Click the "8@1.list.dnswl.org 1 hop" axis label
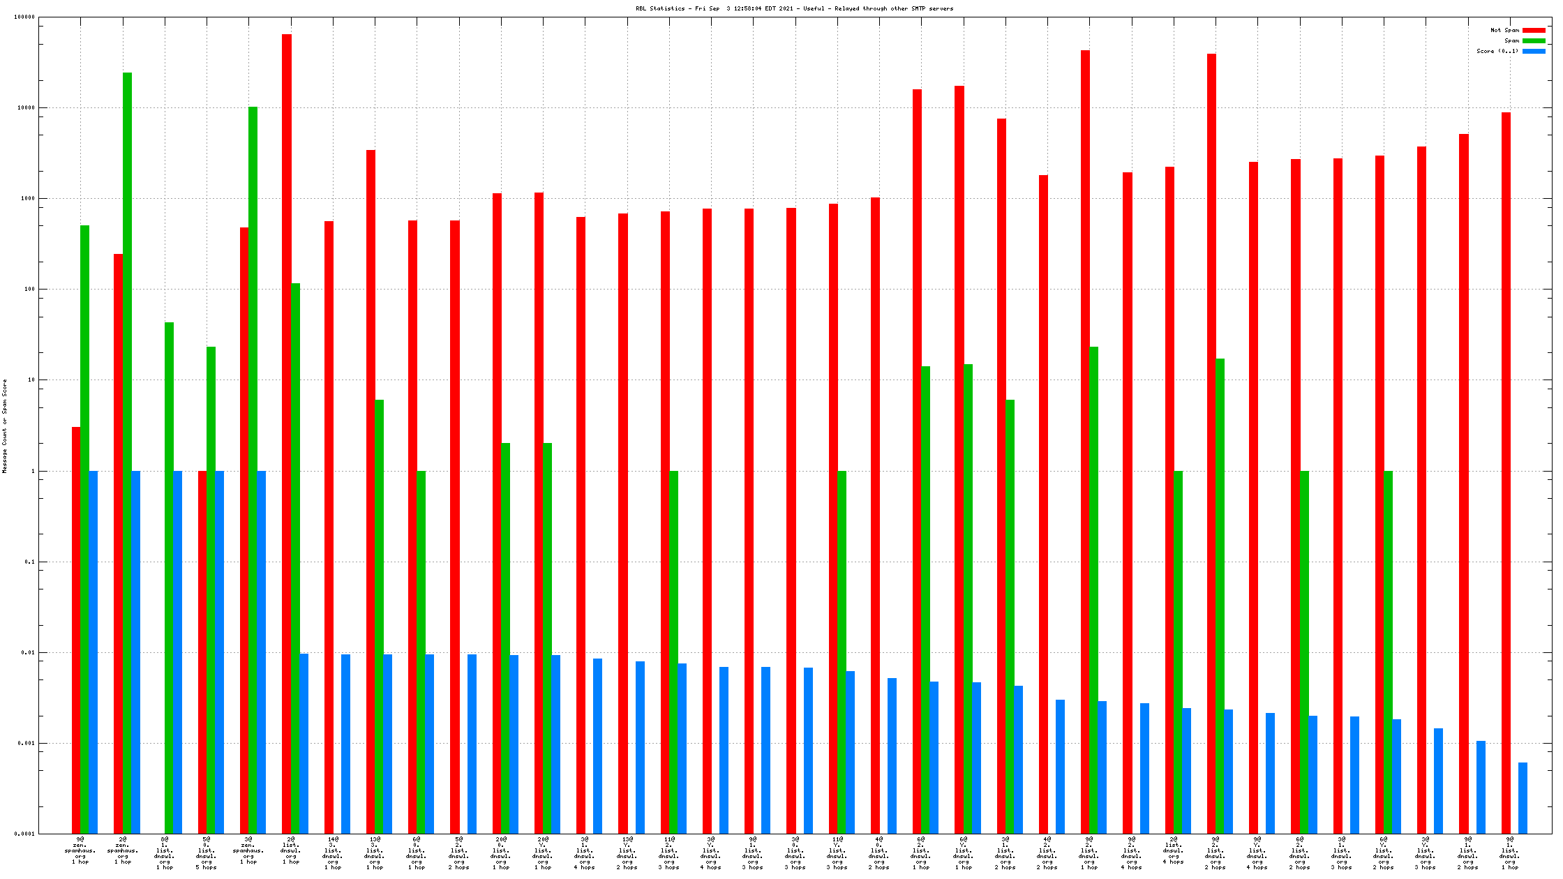 click(165, 853)
